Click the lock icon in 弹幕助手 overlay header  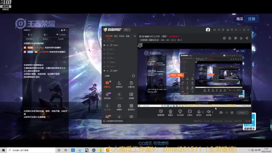coord(62,30)
